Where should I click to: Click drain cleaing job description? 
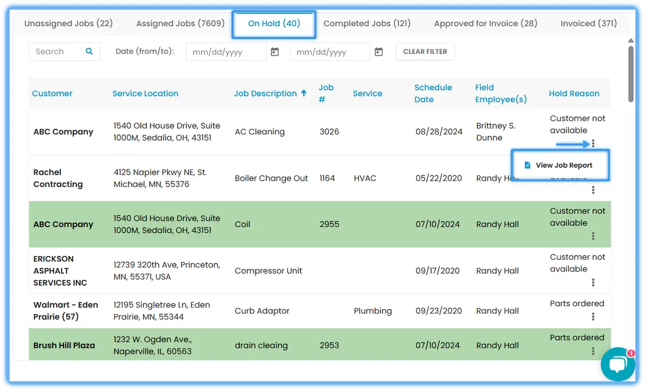point(261,345)
